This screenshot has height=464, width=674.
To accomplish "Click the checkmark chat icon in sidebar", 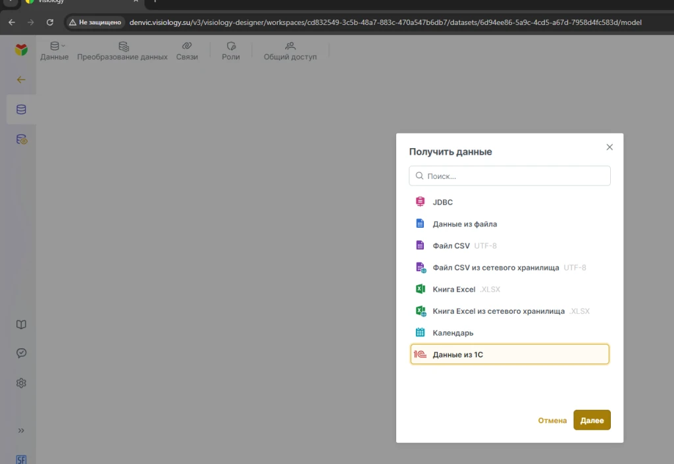I will [x=21, y=353].
